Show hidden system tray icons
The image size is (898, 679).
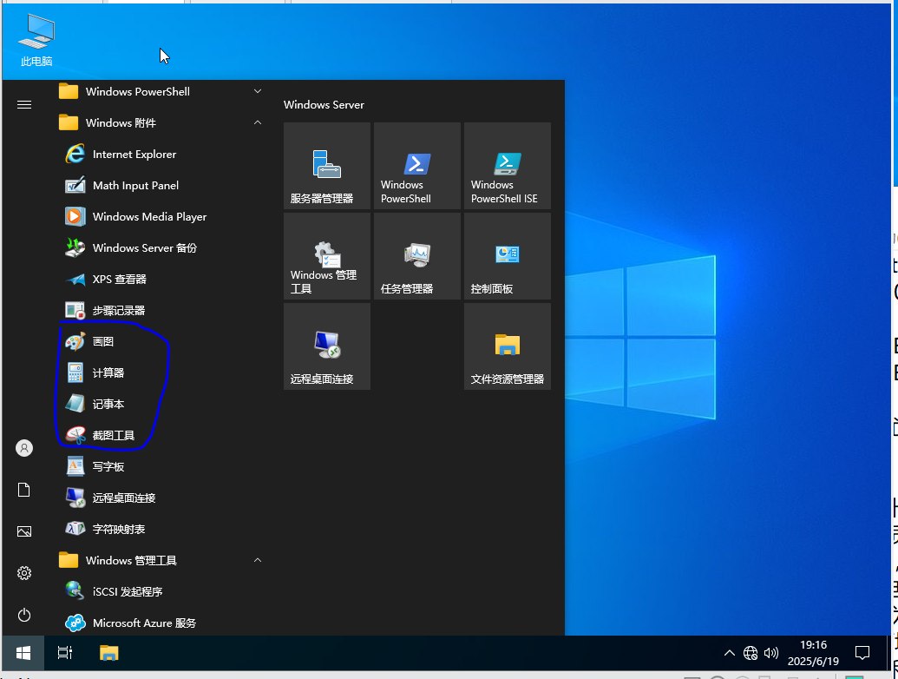click(x=730, y=653)
